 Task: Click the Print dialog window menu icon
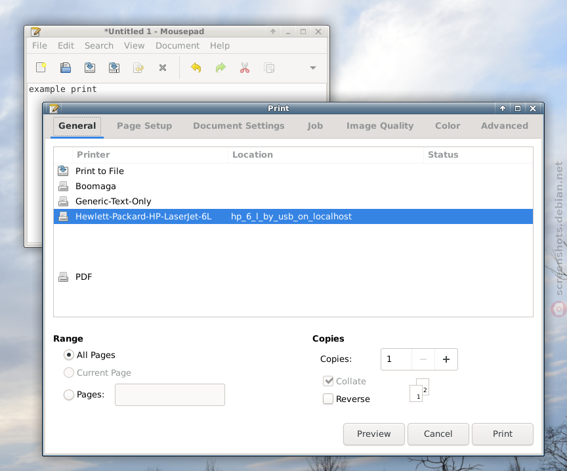click(x=54, y=108)
